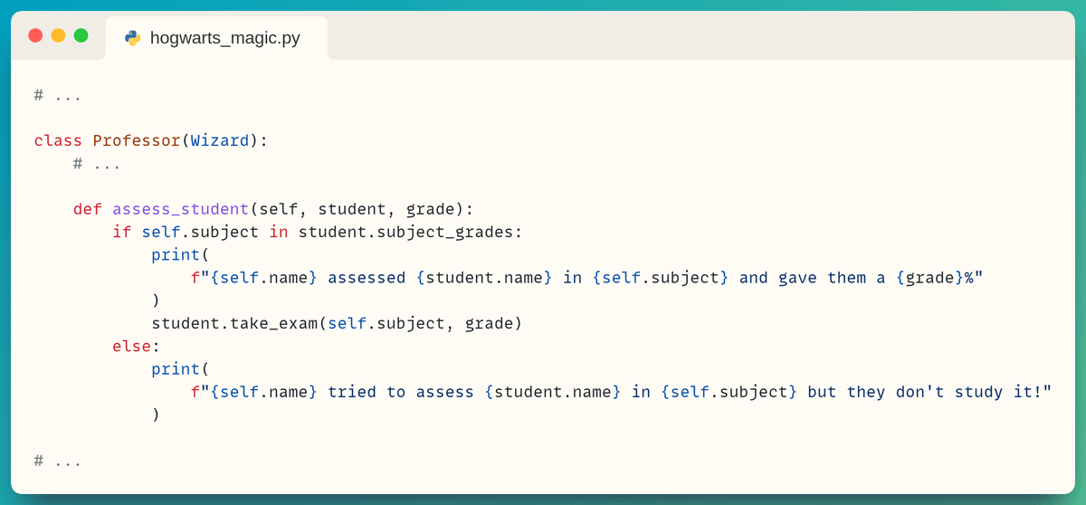Click the yellow minimize window button

[58, 35]
